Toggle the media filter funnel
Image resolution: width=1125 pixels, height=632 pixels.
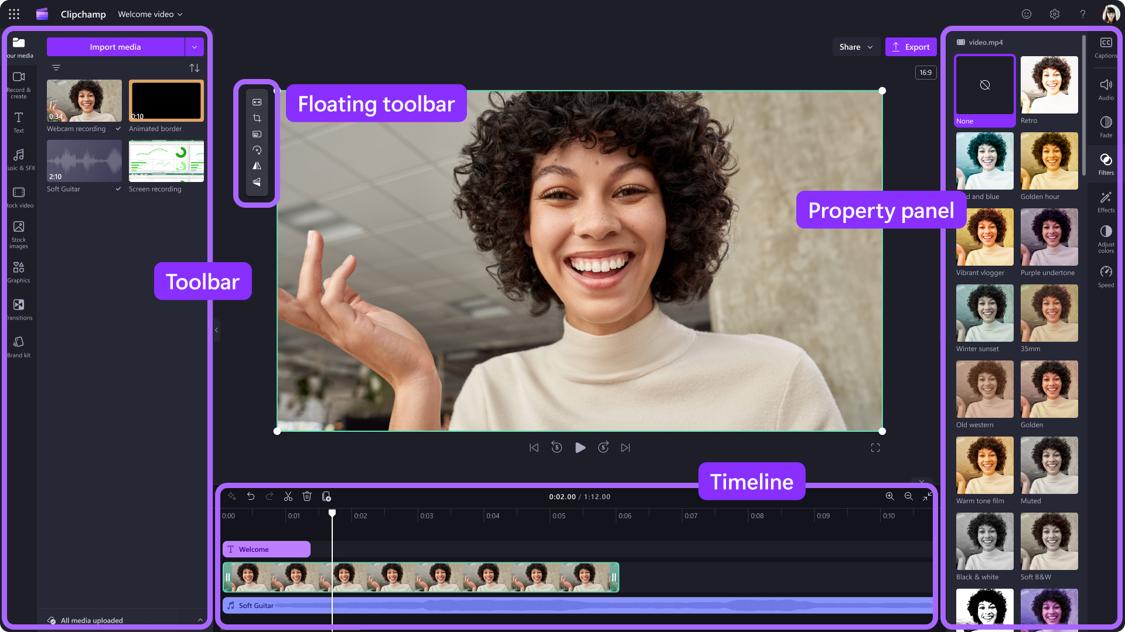pyautogui.click(x=56, y=68)
